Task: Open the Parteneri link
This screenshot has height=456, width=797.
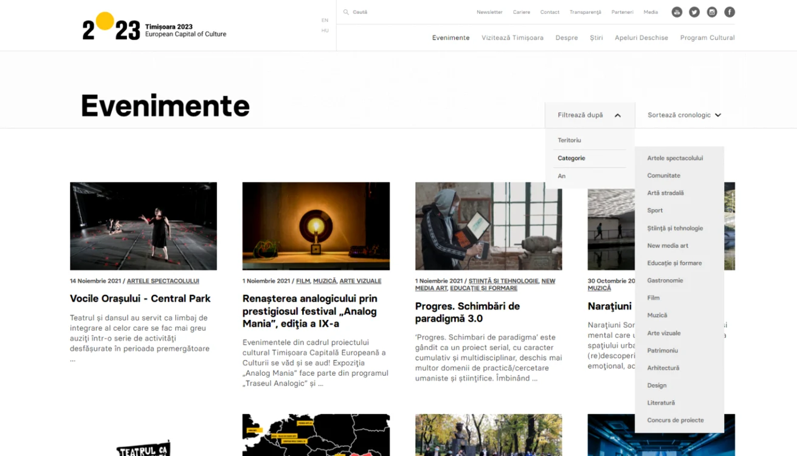Action: click(x=622, y=12)
